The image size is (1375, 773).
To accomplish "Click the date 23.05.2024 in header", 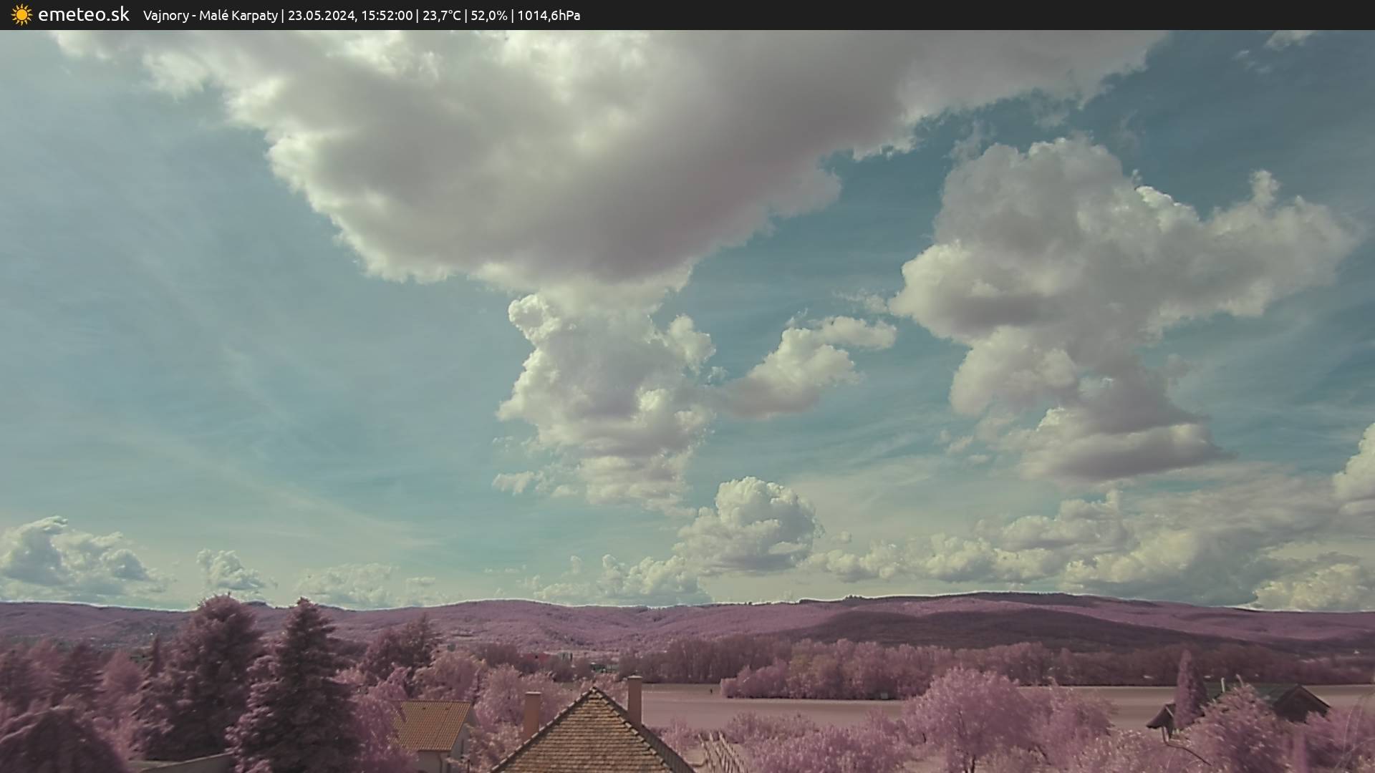I will [x=321, y=15].
